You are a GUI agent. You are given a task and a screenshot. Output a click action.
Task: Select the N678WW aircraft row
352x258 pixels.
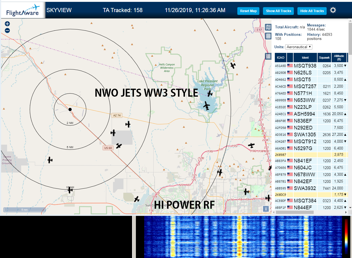[311, 174]
